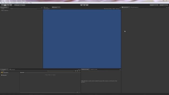This screenshot has height=95, width=169.
Task: Click the Hierarchy search field
Action: [24, 9]
